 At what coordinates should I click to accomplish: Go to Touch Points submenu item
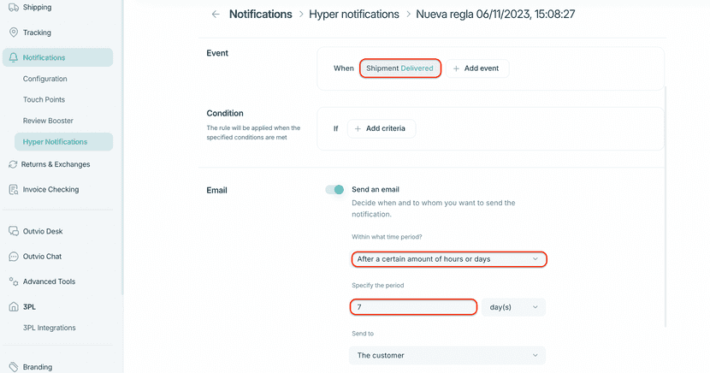tap(44, 99)
